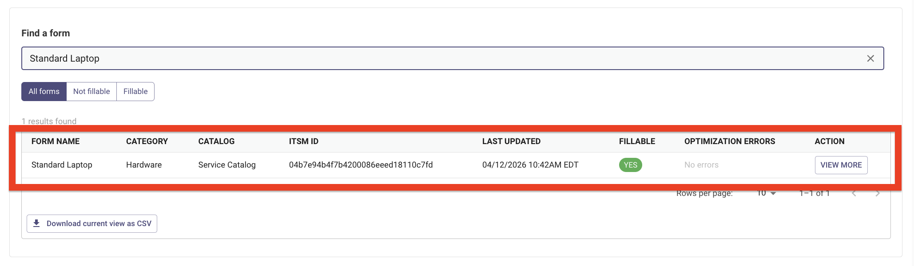Viewport: 914px width, 266px height.
Task: Sort by CATEGORY column header
Action: pos(147,141)
